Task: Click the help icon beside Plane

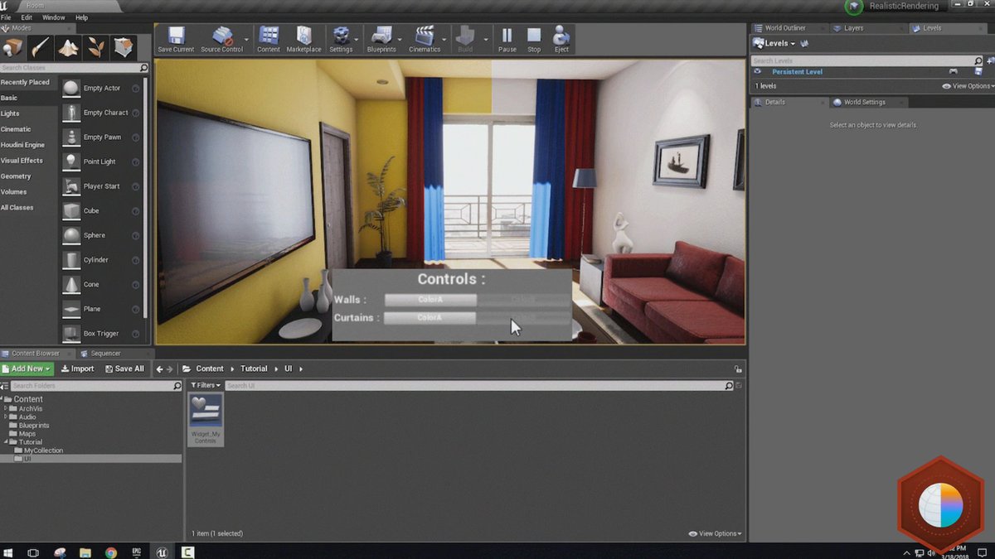Action: point(136,309)
